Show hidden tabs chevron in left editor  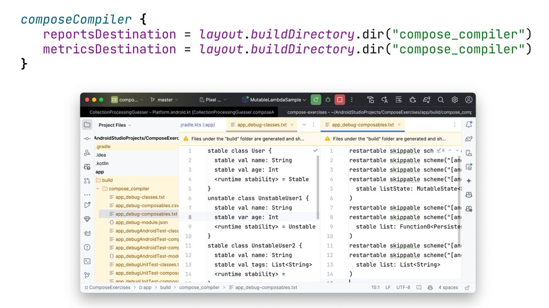click(x=305, y=125)
